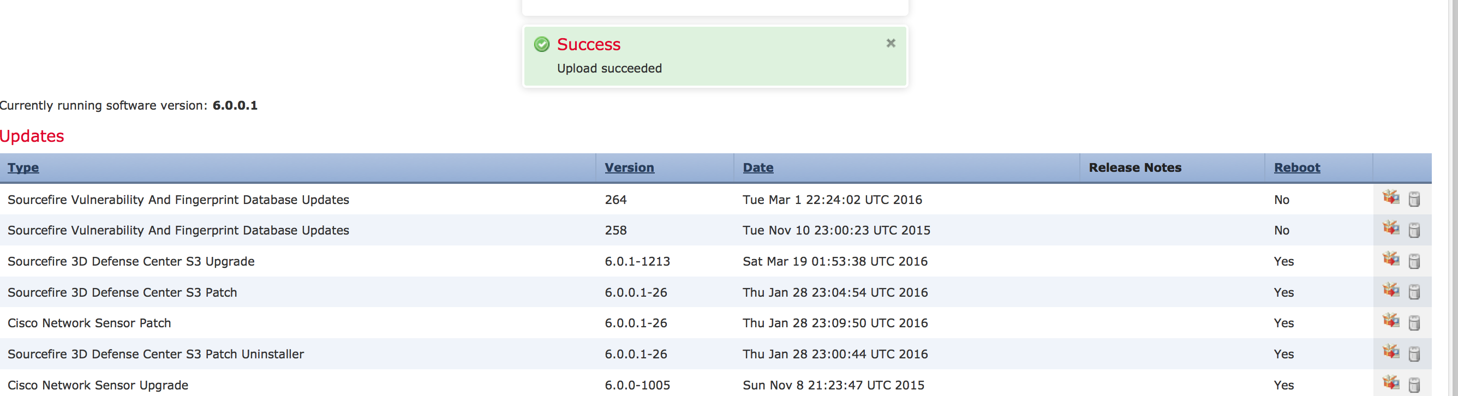Install the S3 Patch Uninstaller update
The width and height of the screenshot is (1458, 396).
(x=1391, y=352)
